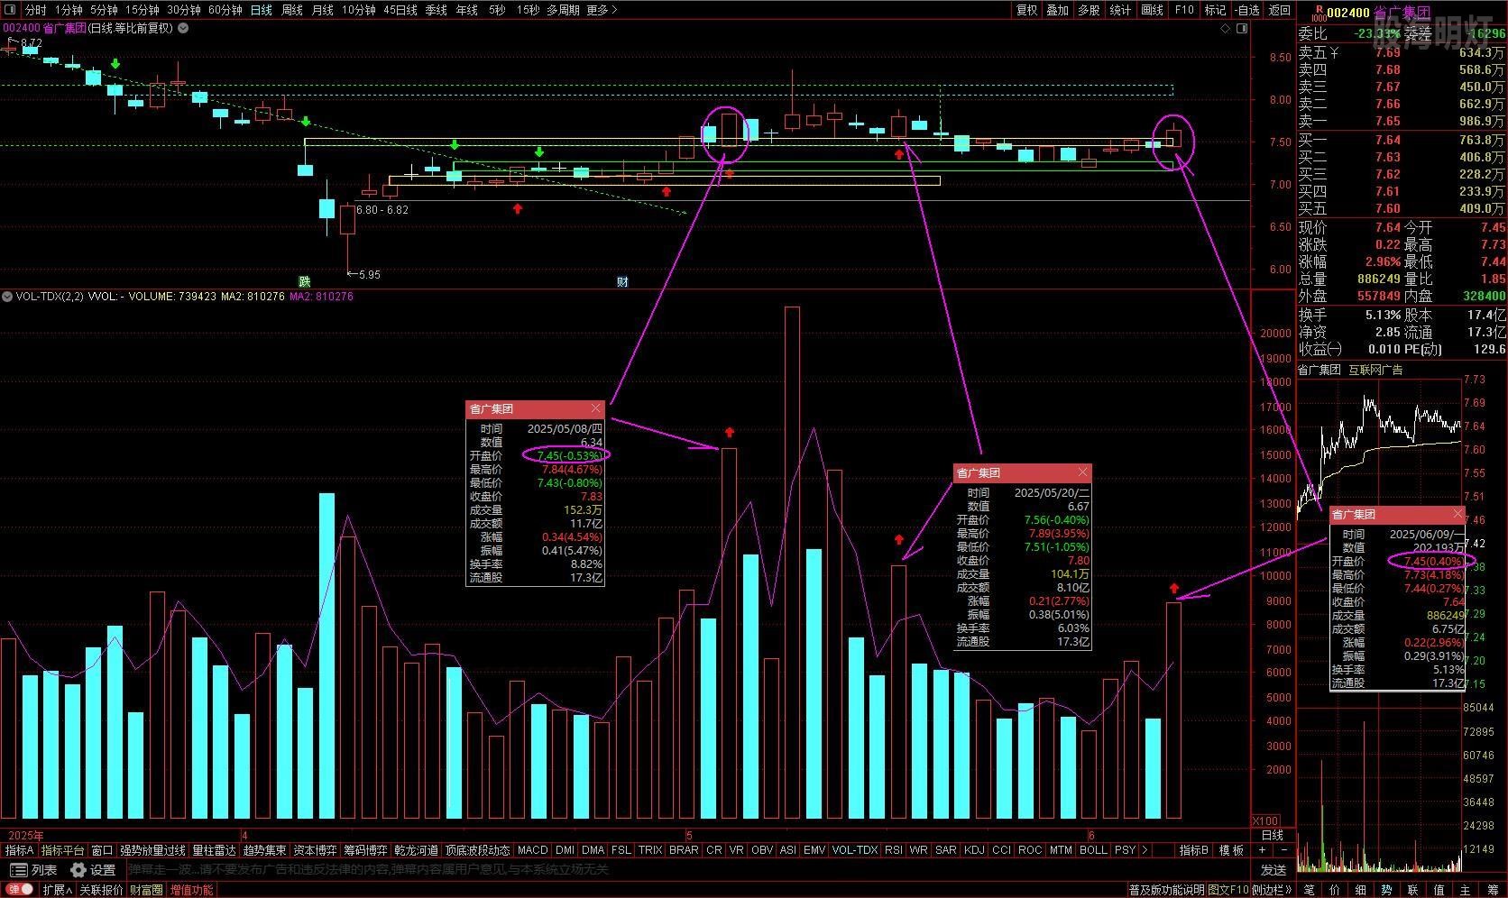Viewport: 1508px width, 898px height.
Task: Close the 2025/06/09 省广集团 info popup
Action: pos(1457,514)
